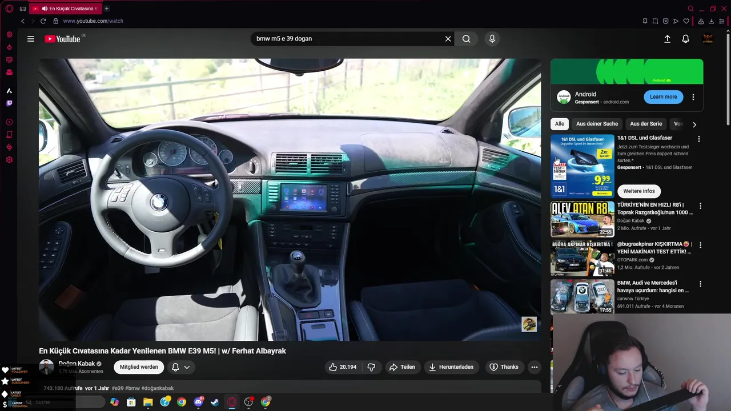Open the Opera pinboards pin icon
Viewport: 731px width, 411px height.
point(645,21)
